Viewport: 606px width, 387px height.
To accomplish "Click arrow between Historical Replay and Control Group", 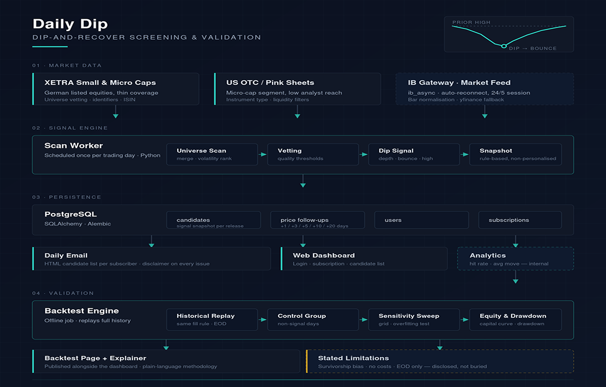I will 263,319.
